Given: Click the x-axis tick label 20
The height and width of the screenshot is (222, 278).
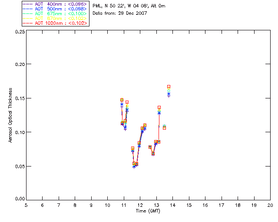Looking at the screenshot, I should coord(270,205).
